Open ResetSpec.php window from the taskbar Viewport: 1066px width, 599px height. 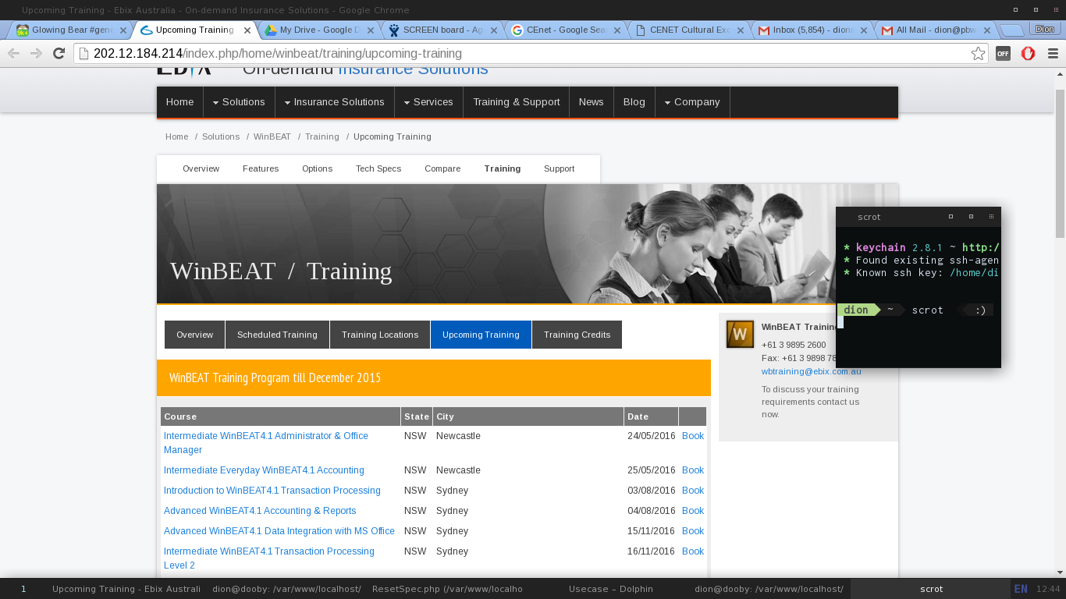[x=448, y=589]
